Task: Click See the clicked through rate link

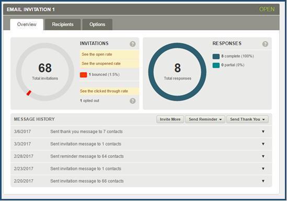Action: click(x=104, y=91)
